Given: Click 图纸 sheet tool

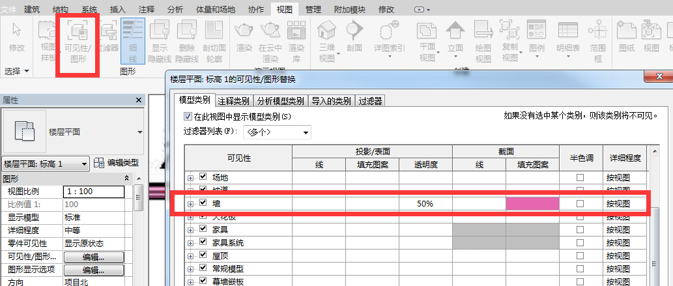Looking at the screenshot, I should [x=626, y=38].
